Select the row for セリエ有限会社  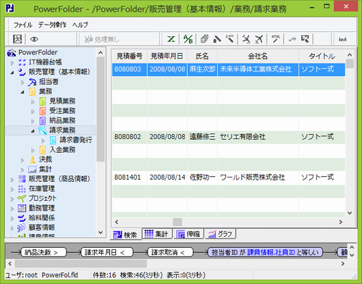click(x=229, y=137)
